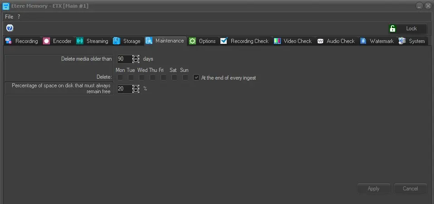Click the Options gear icon
Image resolution: width=434 pixels, height=204 pixels.
[192, 41]
